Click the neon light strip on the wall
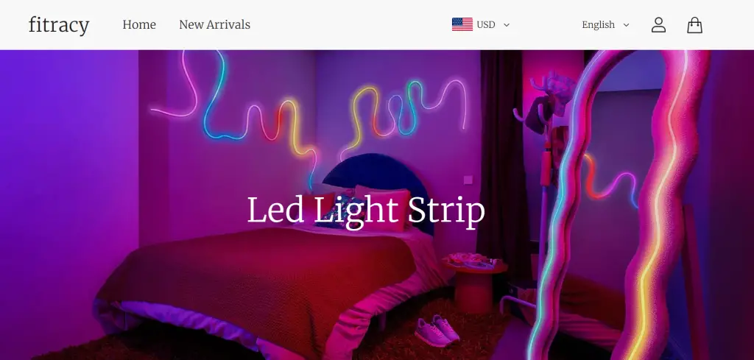754x360 pixels. [x=308, y=116]
